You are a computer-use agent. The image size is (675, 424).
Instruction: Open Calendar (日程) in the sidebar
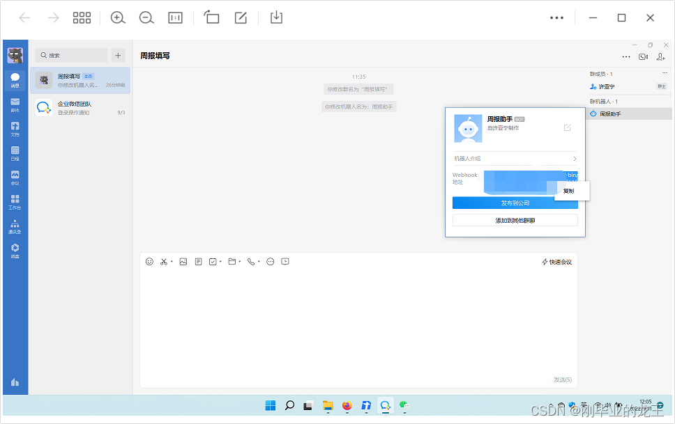click(x=15, y=153)
